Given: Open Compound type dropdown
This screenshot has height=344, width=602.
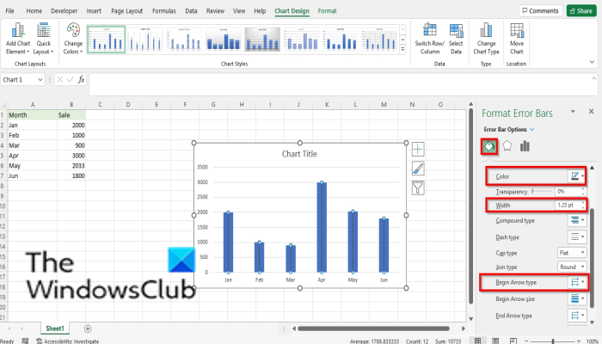Looking at the screenshot, I should pos(577,220).
